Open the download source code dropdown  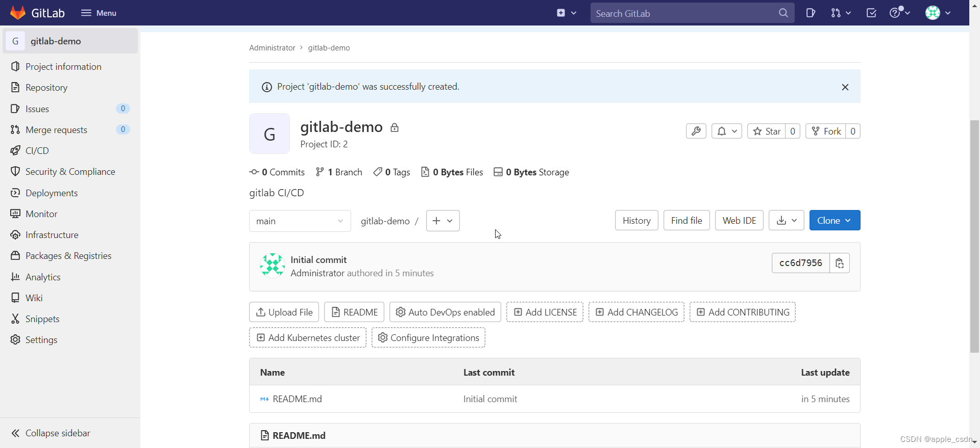(787, 220)
